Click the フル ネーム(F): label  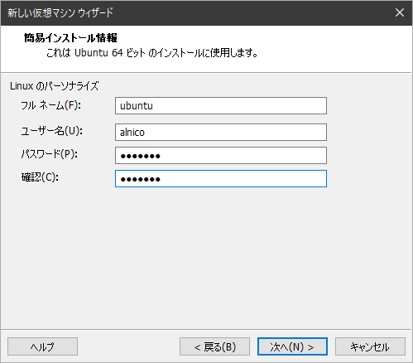coord(51,105)
